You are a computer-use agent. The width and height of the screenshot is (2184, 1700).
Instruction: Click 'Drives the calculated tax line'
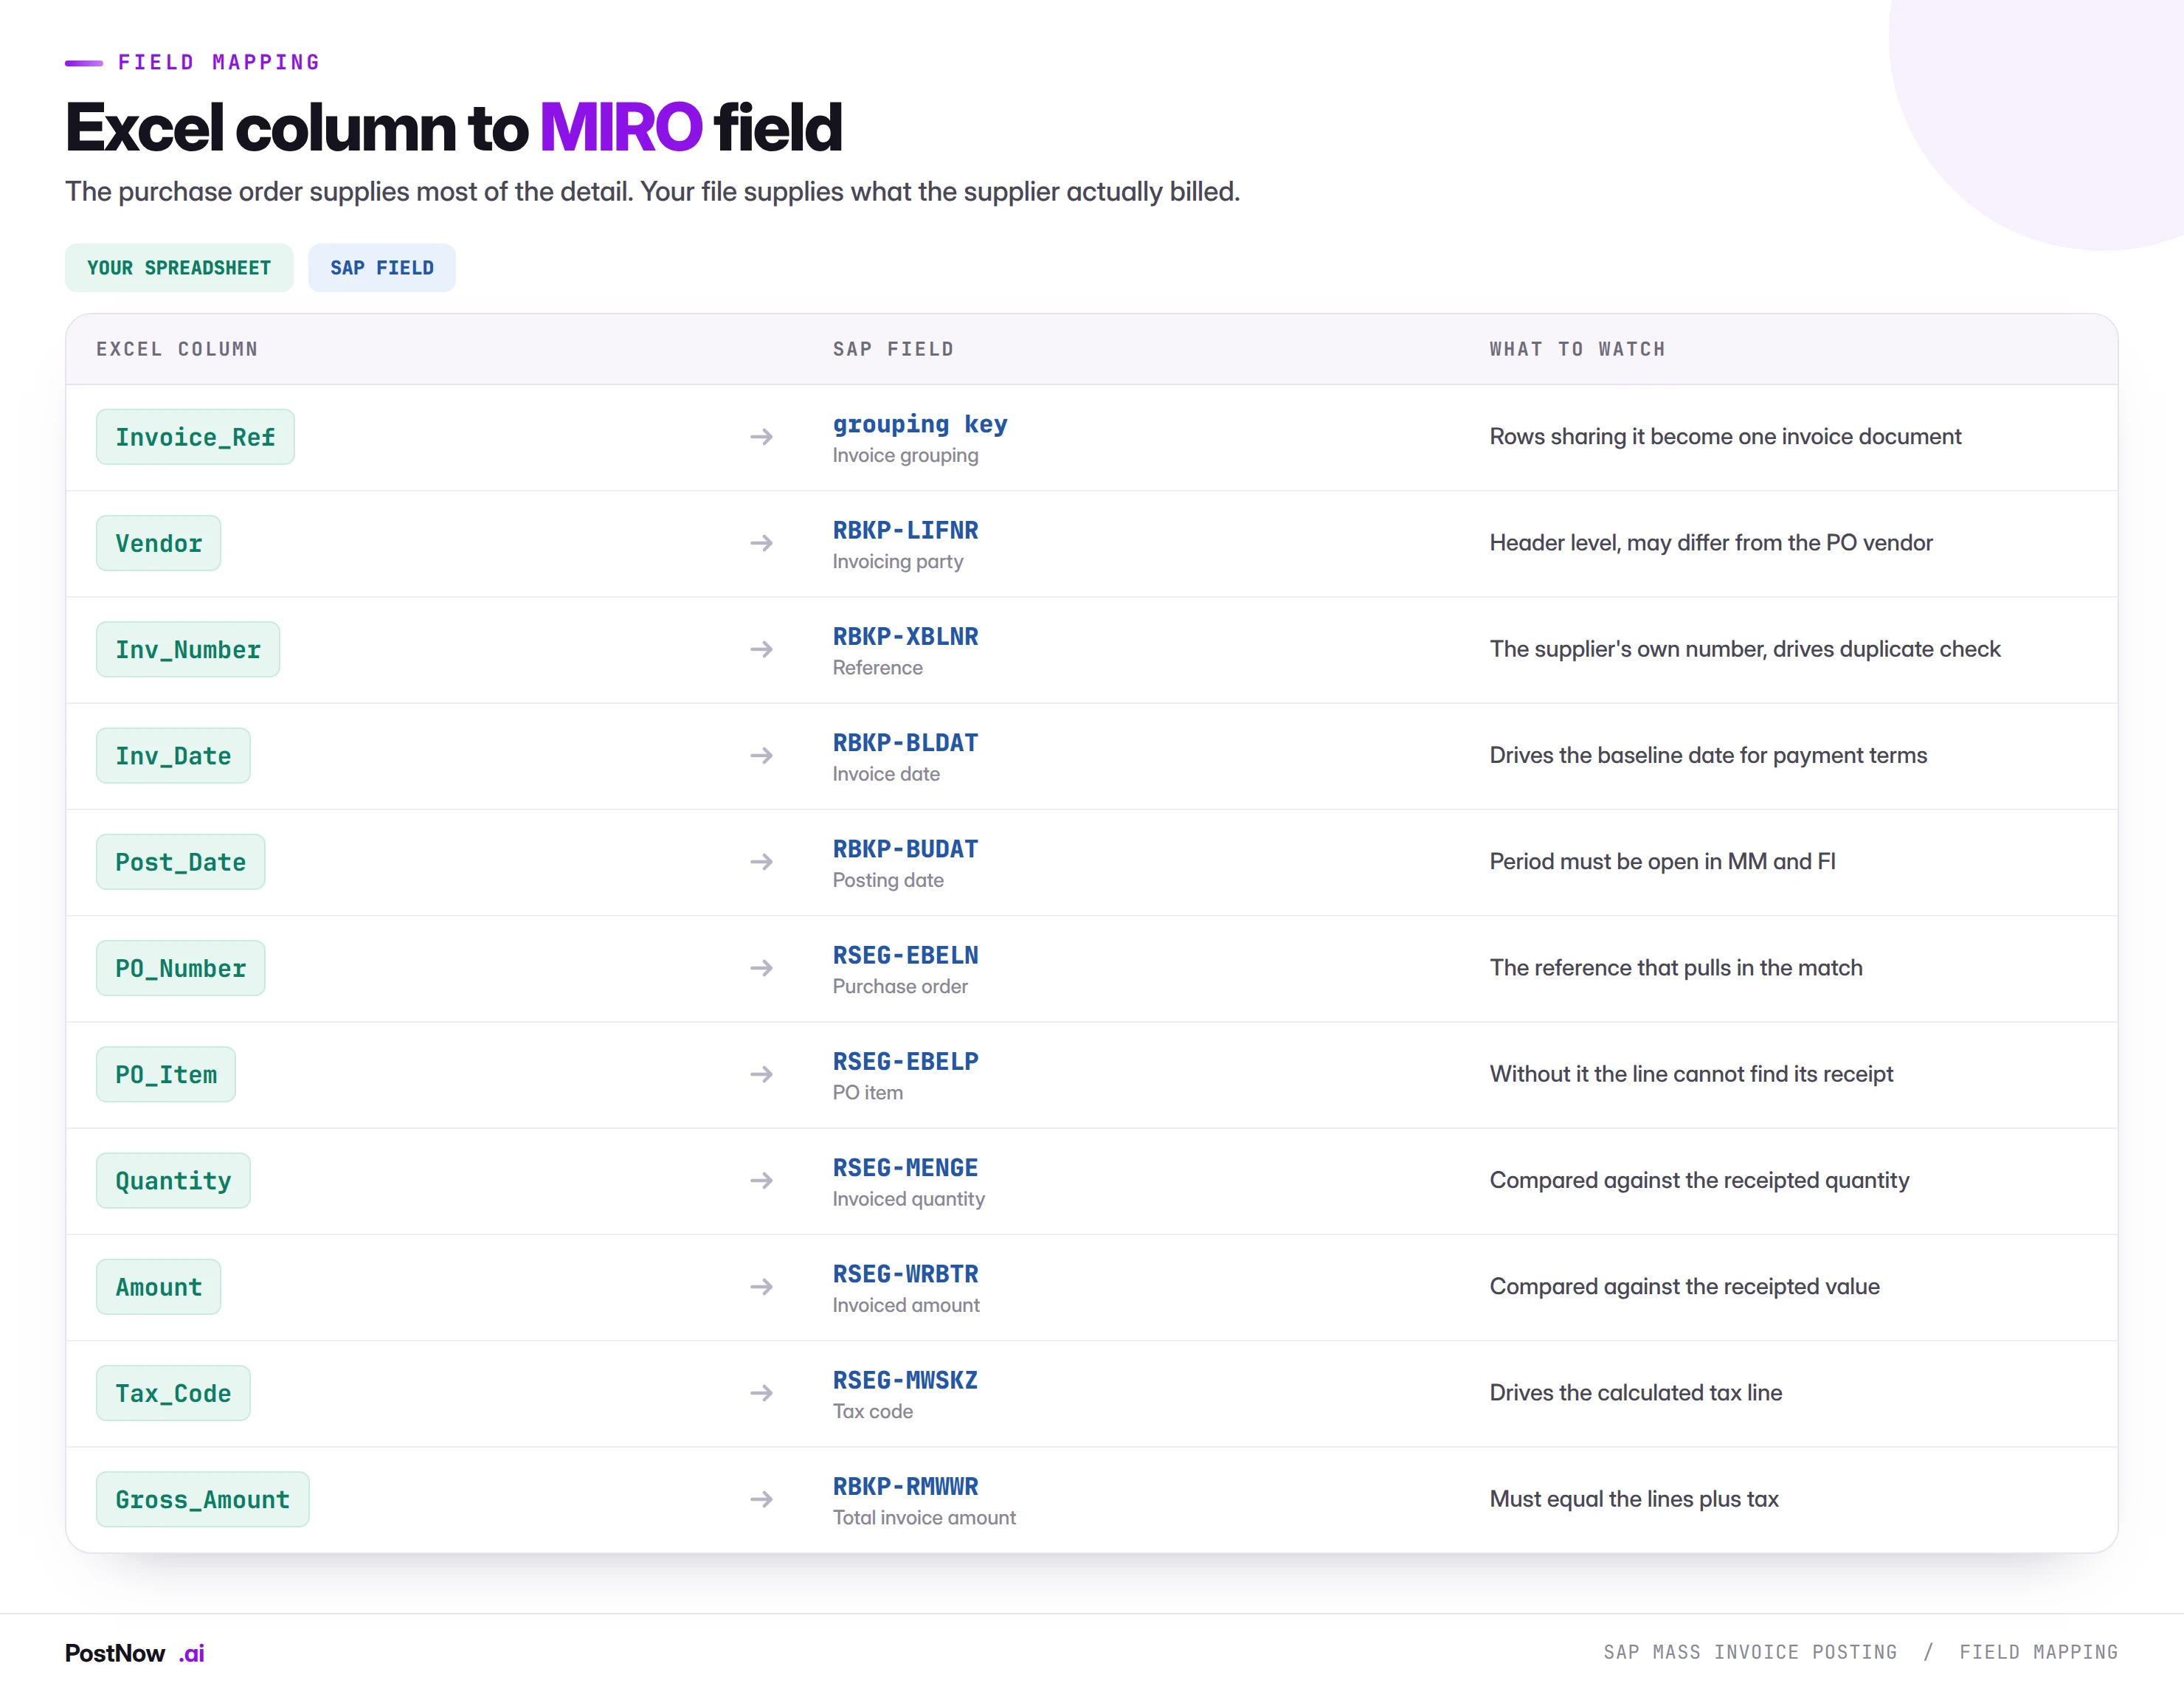(x=1635, y=1393)
